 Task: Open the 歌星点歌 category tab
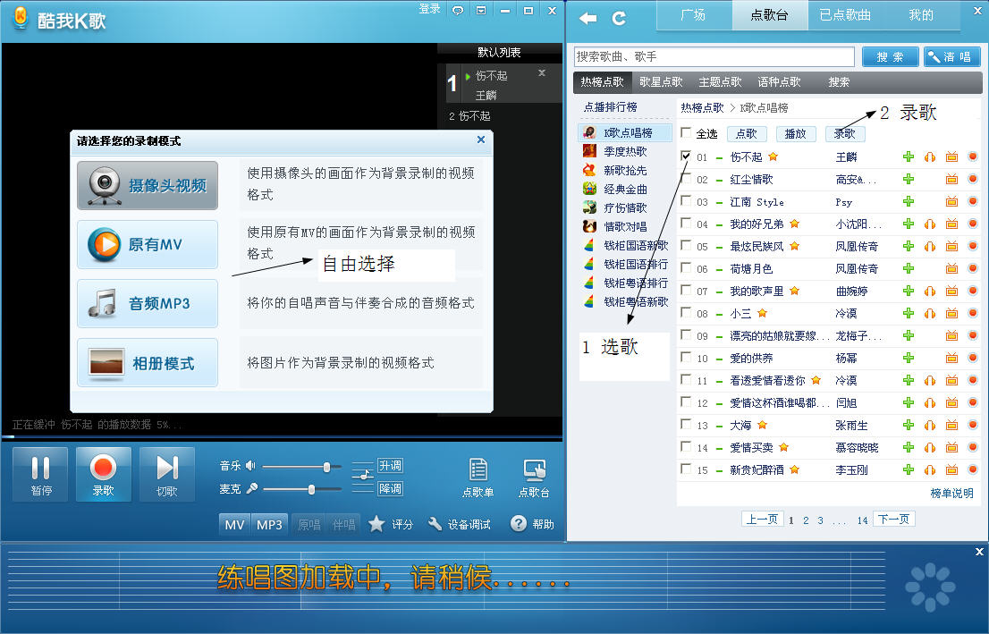pyautogui.click(x=661, y=81)
